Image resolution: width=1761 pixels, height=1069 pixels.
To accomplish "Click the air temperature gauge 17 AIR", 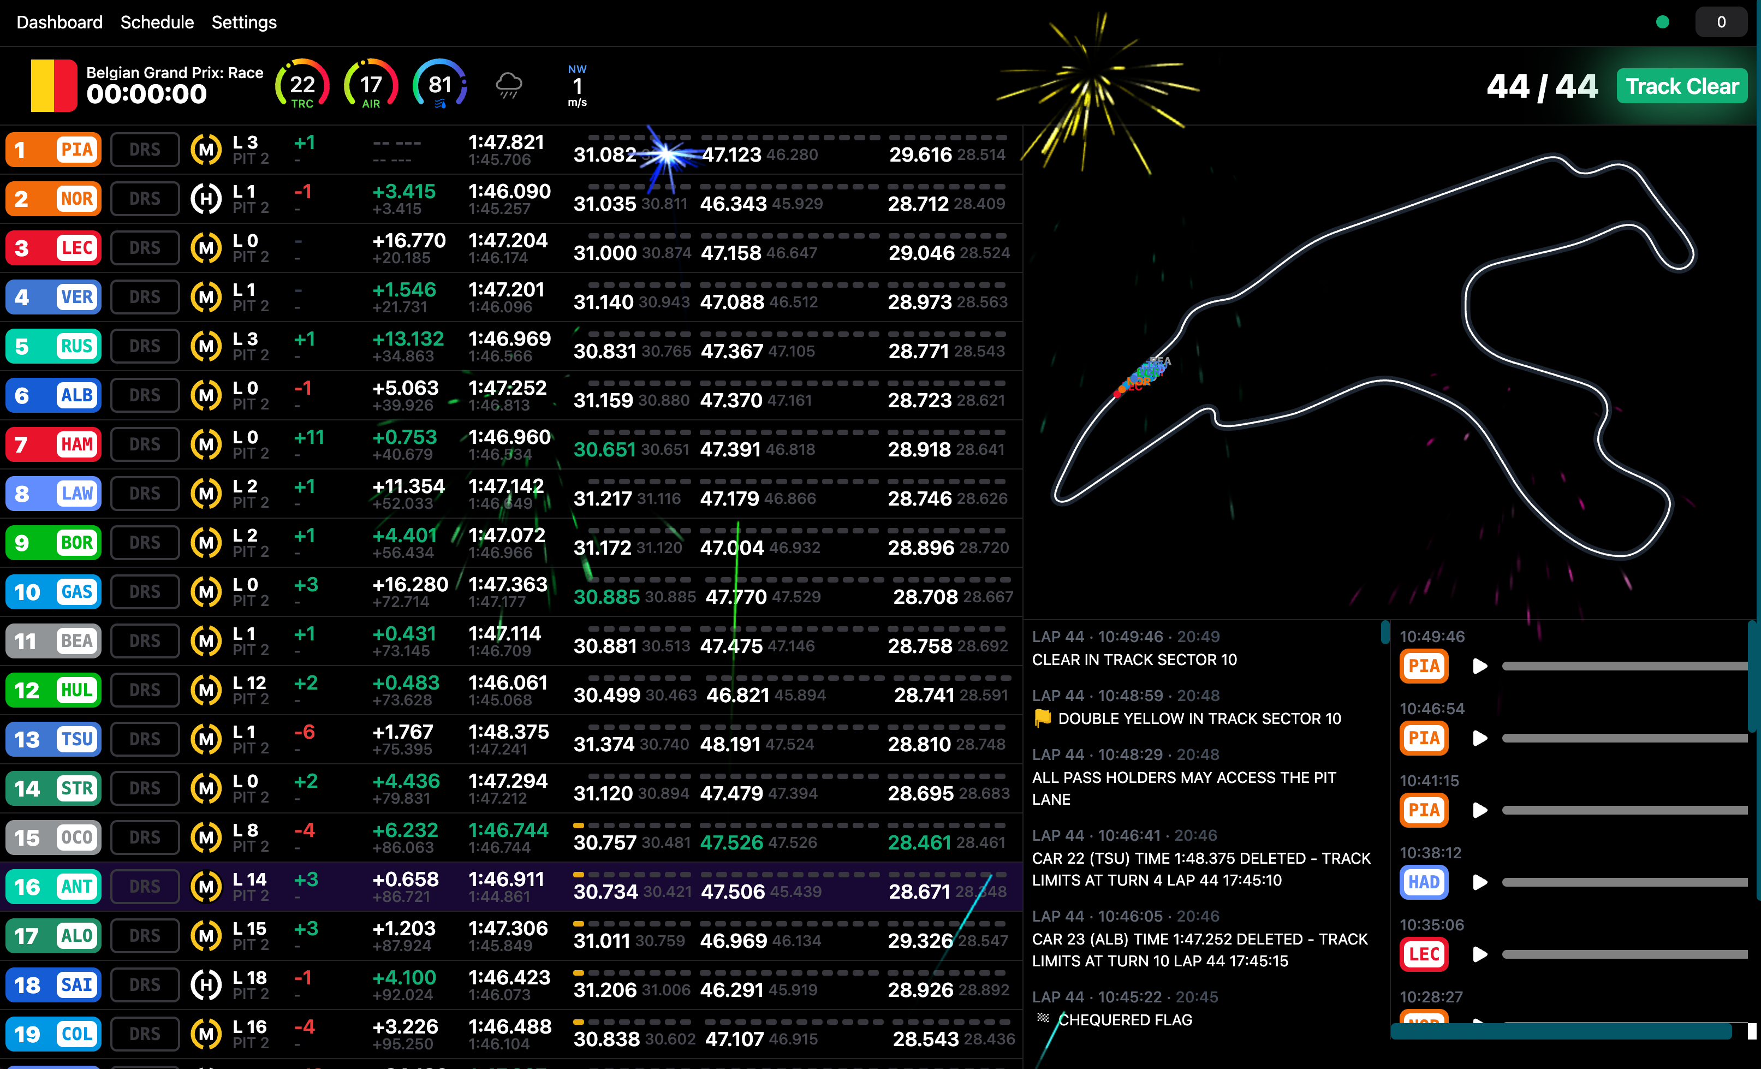I will 371,85.
